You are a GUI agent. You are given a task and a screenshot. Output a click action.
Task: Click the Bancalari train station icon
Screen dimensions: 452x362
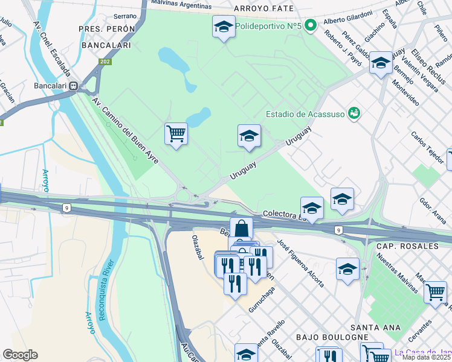click(x=74, y=86)
